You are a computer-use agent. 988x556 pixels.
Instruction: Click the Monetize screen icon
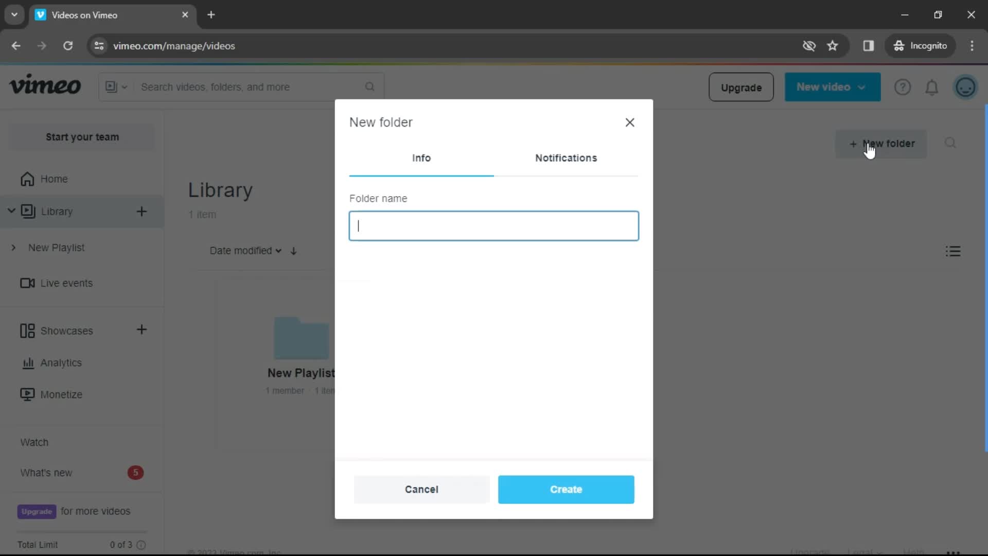pos(27,395)
